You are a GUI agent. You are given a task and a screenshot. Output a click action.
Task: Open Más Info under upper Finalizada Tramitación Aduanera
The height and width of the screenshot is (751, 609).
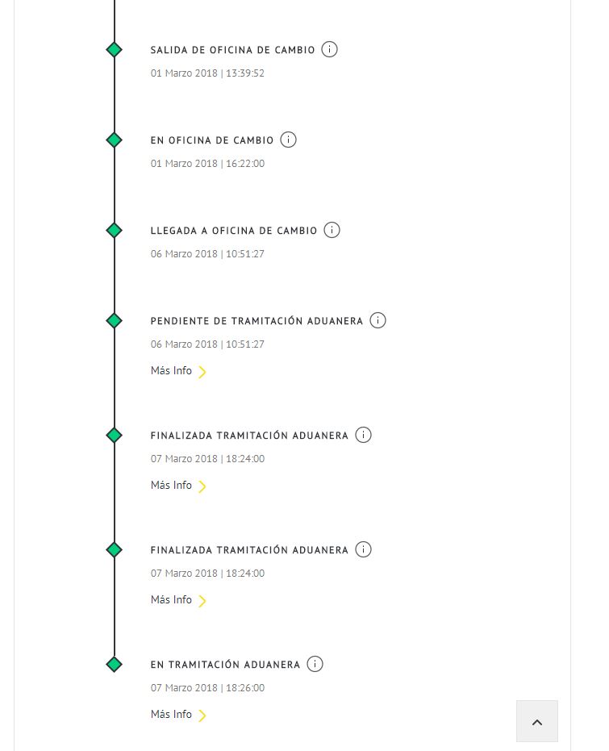tap(178, 486)
